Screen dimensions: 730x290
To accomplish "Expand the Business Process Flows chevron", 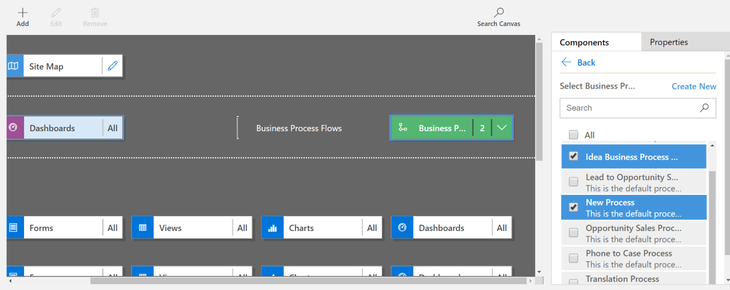I will point(502,128).
